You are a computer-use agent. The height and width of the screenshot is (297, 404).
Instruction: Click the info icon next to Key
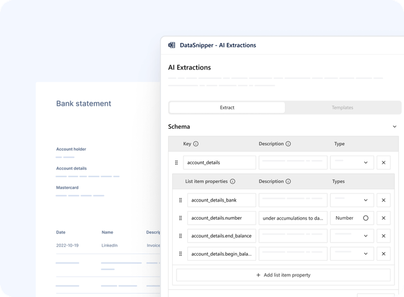coord(196,144)
